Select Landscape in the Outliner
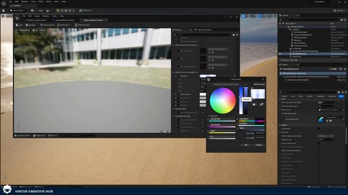This screenshot has height=195, width=348. point(297,48)
